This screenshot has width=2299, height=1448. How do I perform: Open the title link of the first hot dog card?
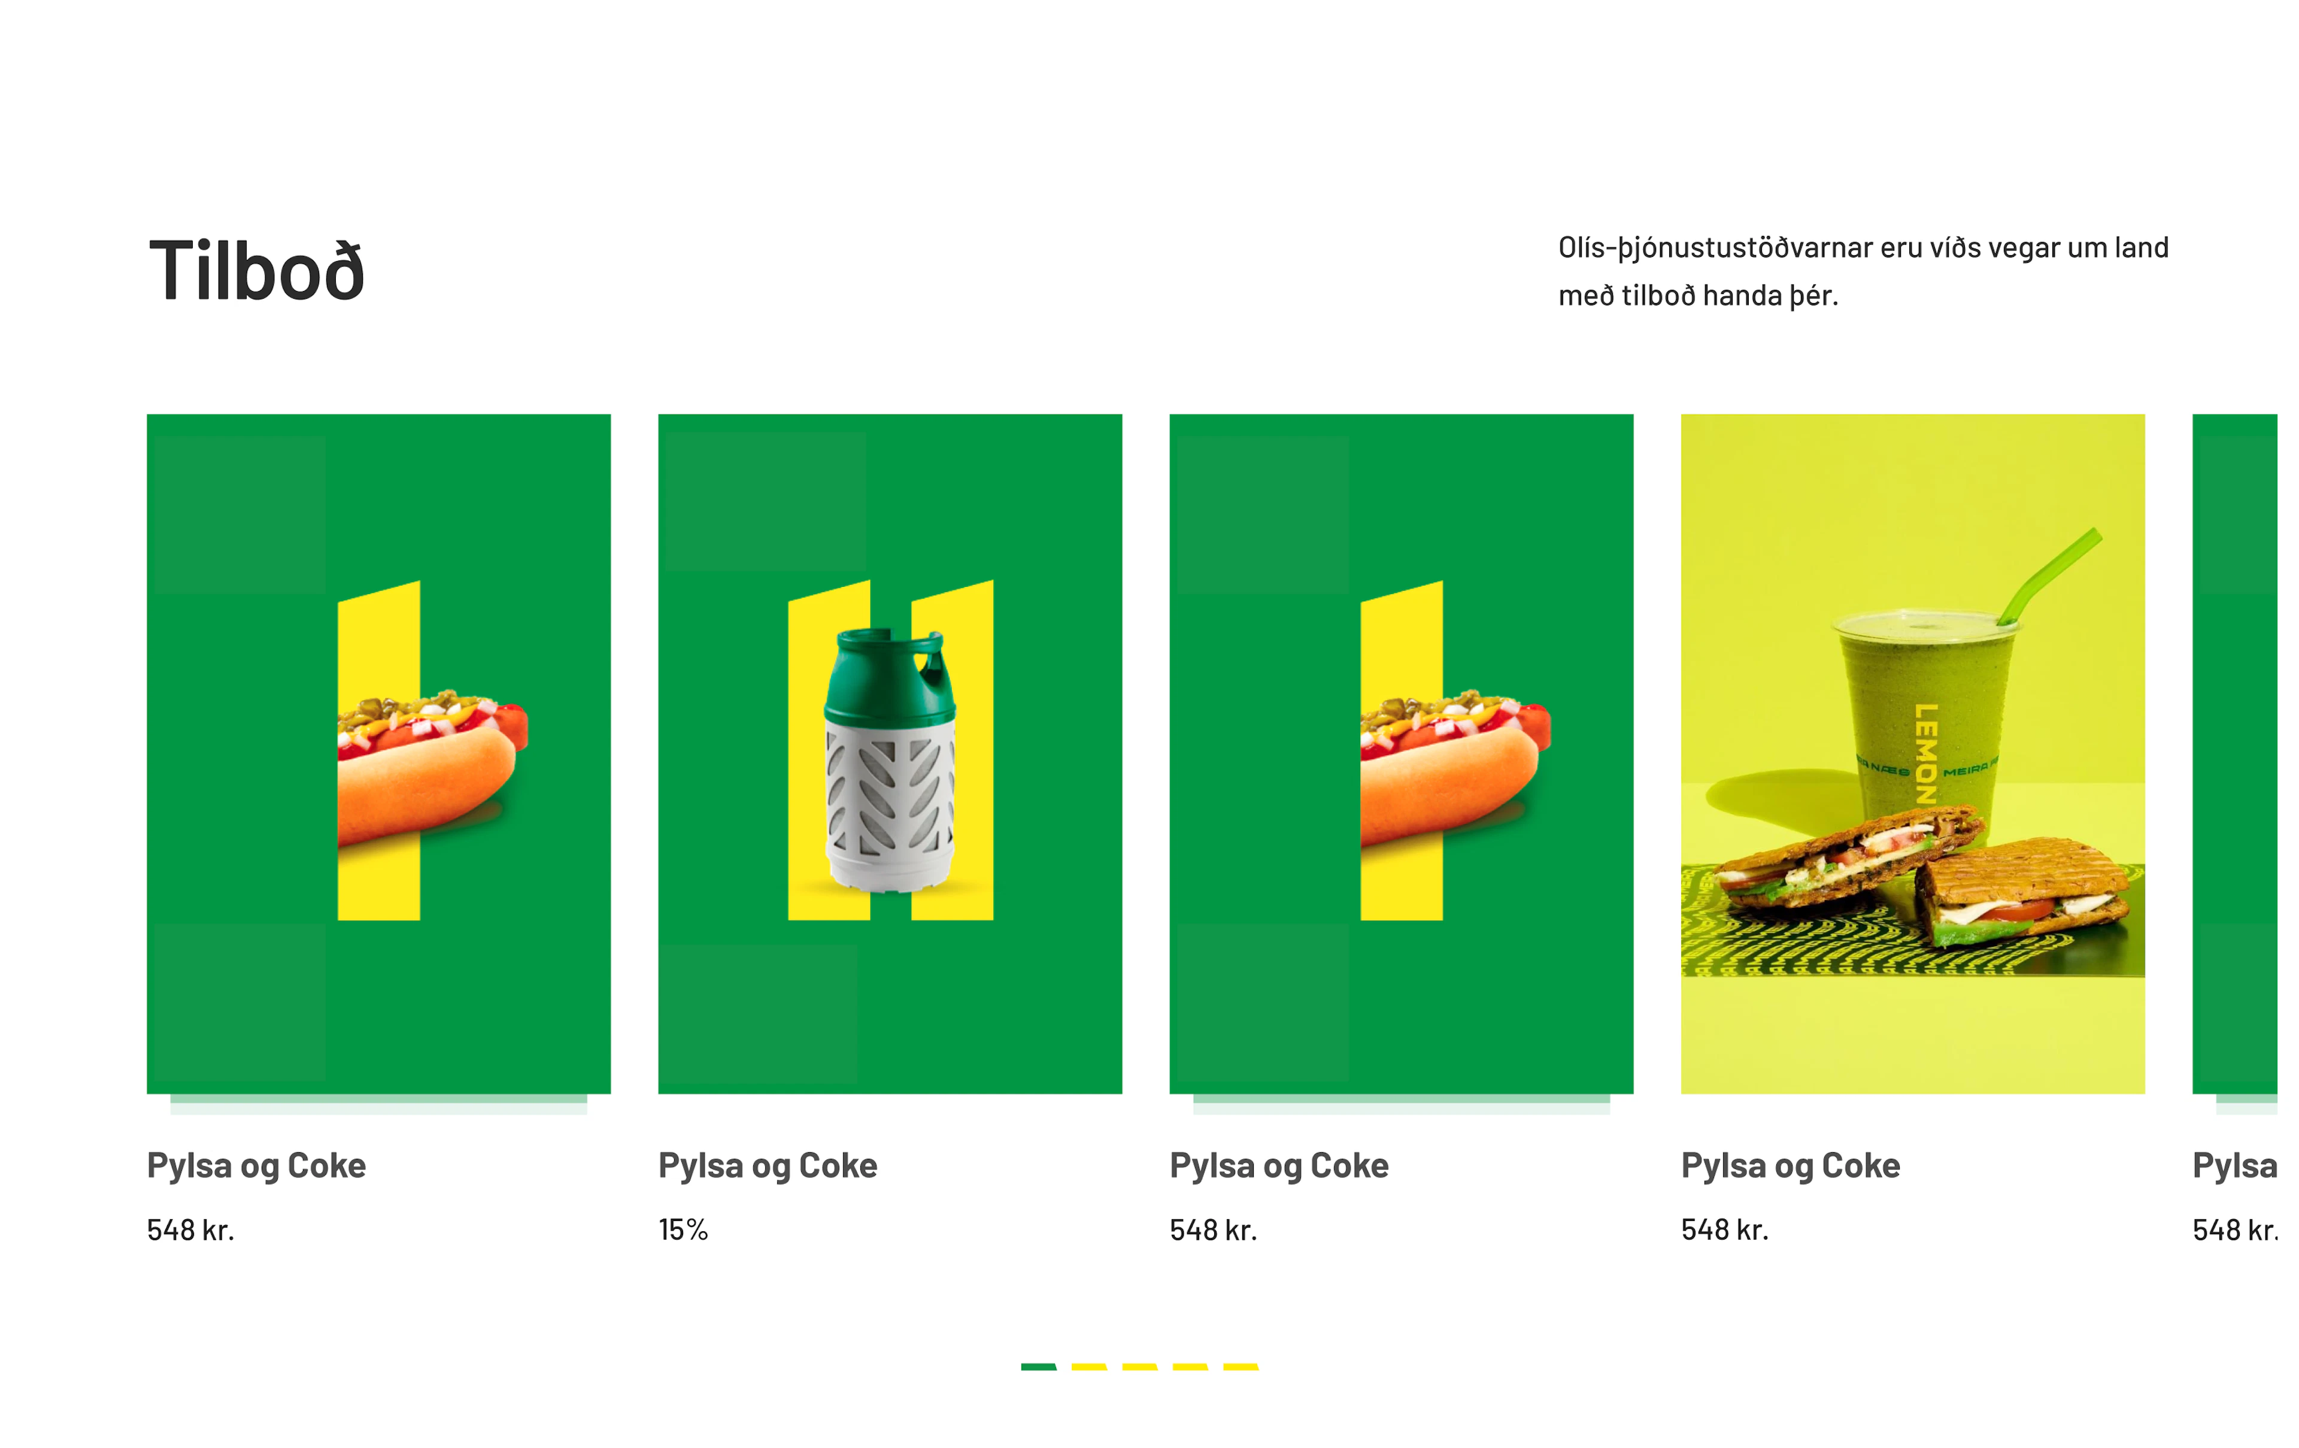[x=256, y=1166]
